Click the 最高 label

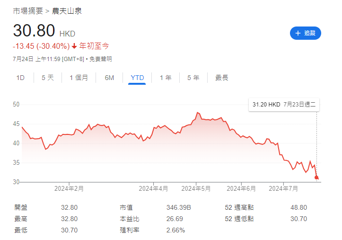(21, 219)
